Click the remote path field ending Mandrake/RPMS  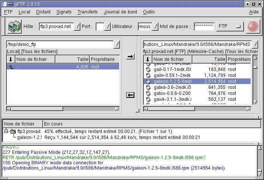click(x=197, y=44)
